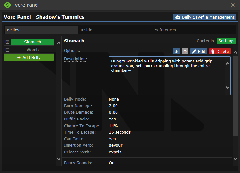Click the Fancy Sounds value On

pos(112,163)
